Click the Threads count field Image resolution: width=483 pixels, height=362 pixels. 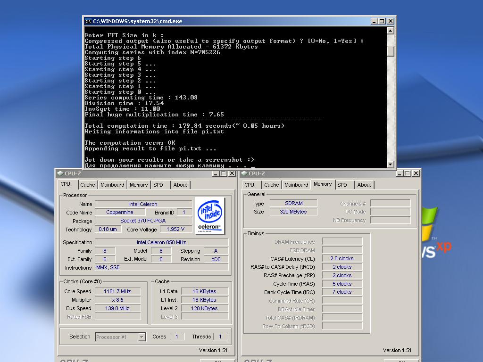[220, 337]
